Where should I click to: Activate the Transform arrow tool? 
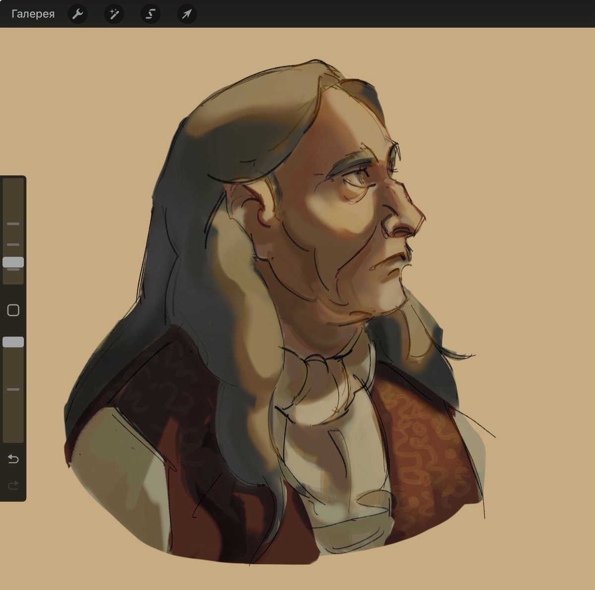[187, 14]
